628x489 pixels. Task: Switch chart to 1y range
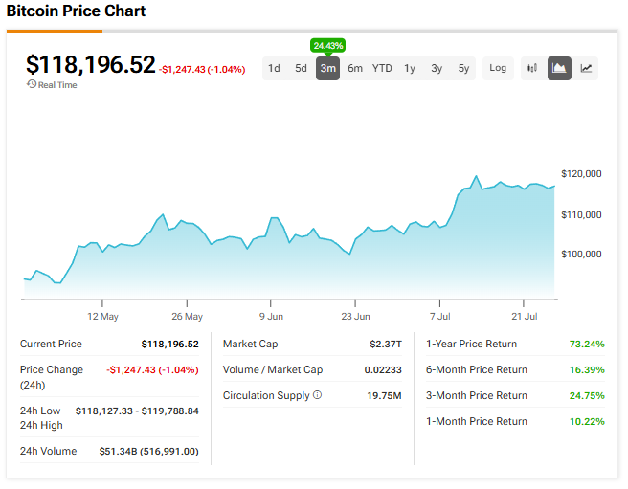(410, 68)
